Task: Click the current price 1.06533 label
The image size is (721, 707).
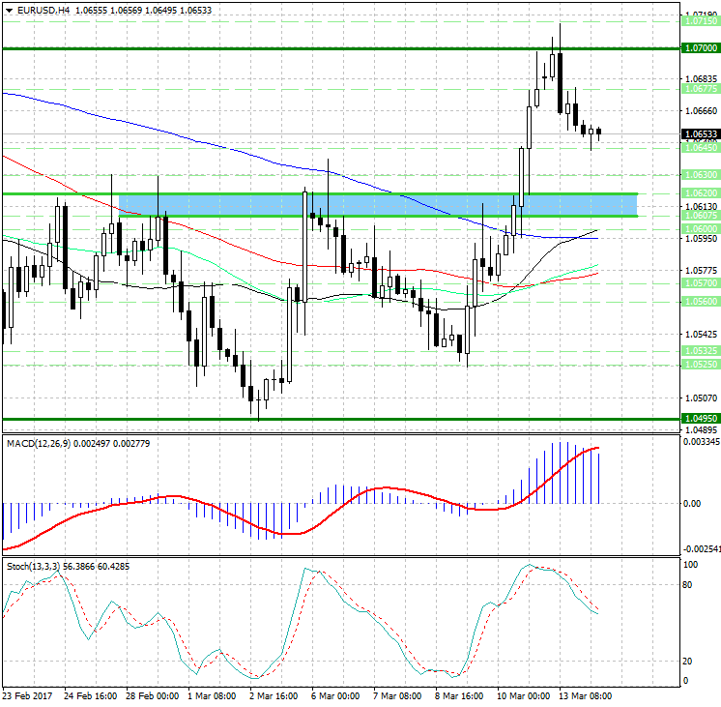Action: [699, 134]
